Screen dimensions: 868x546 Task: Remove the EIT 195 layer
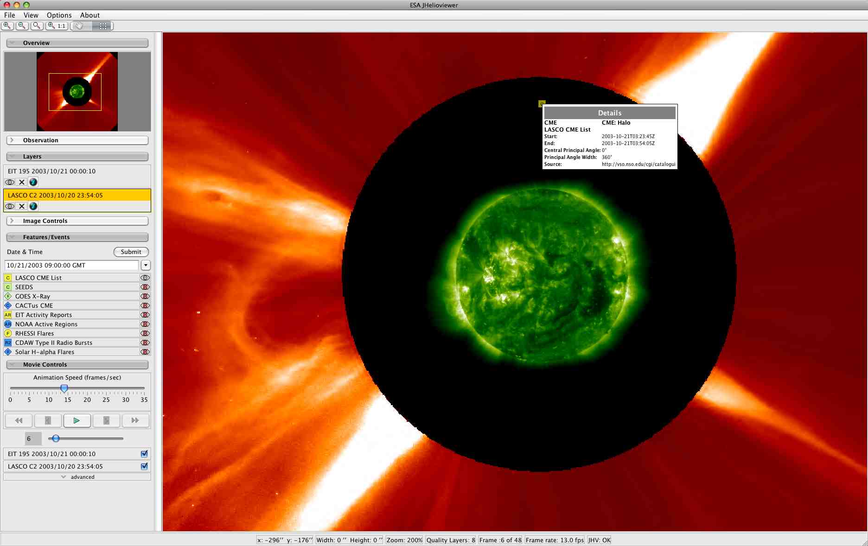pos(22,182)
